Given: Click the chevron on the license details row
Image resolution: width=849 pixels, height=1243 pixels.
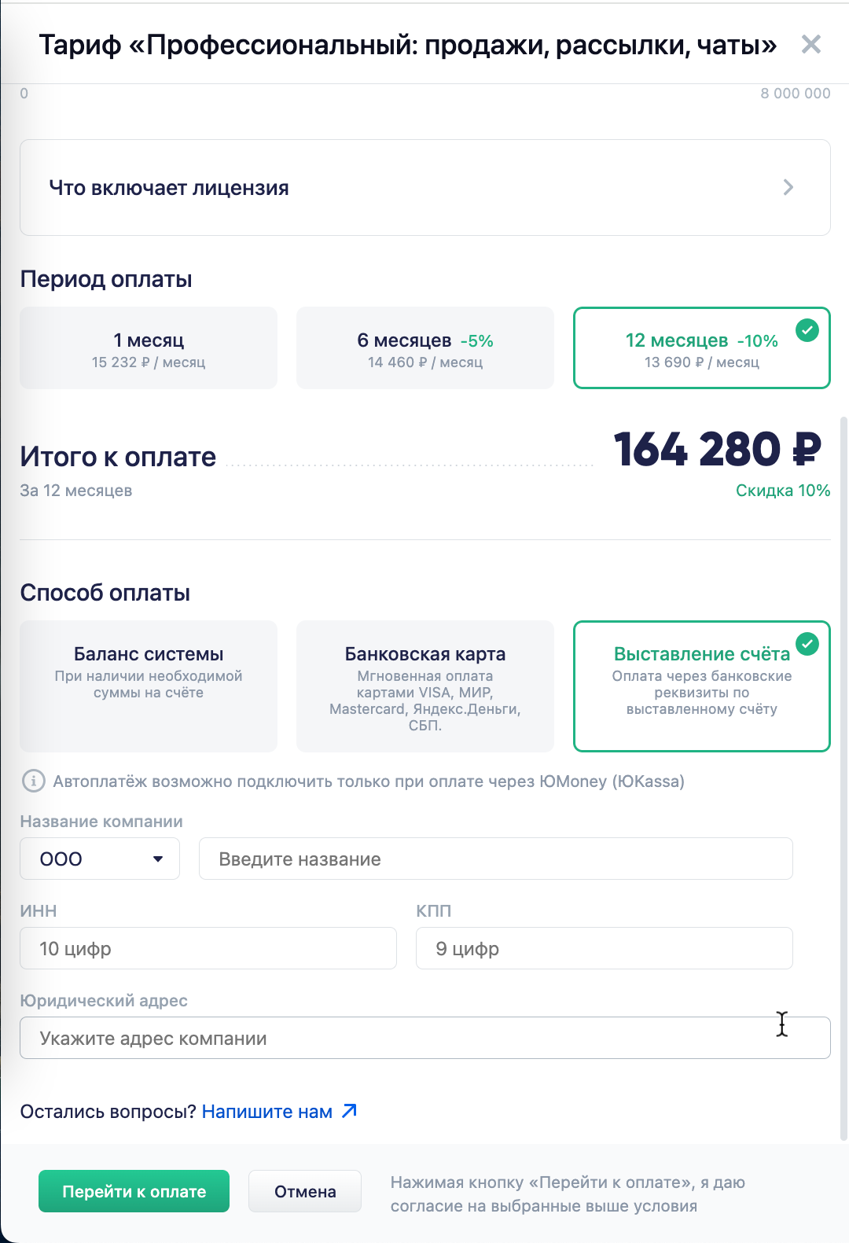Looking at the screenshot, I should tap(788, 188).
